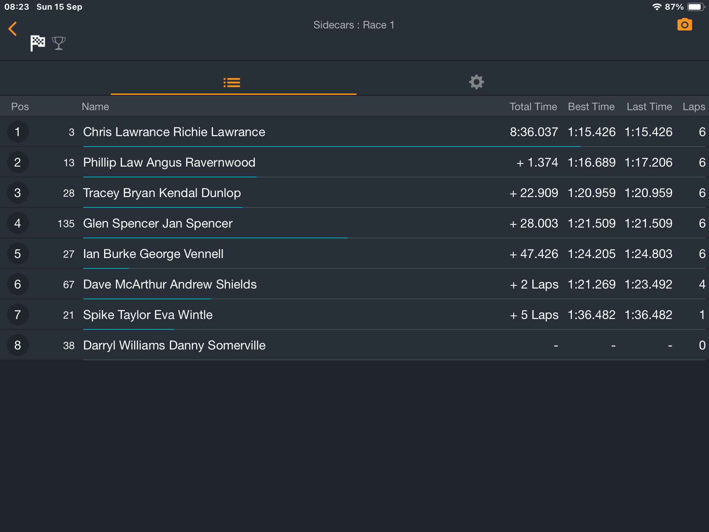709x532 pixels.
Task: Click the gap value + 1.374
Action: point(537,162)
